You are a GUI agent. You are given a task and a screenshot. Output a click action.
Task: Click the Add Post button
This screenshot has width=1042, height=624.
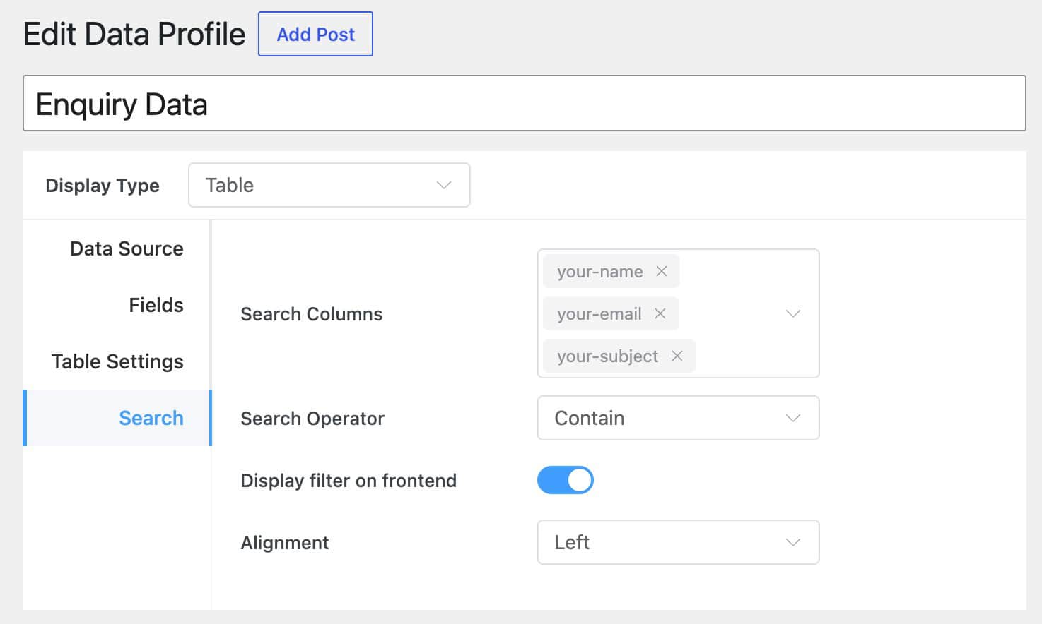point(315,34)
